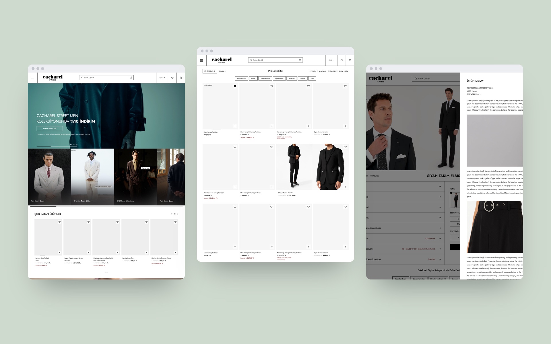Add Mavi Havuç Fit Kumaş Pantolon first-row plus icon
The height and width of the screenshot is (344, 551).
pos(272,126)
